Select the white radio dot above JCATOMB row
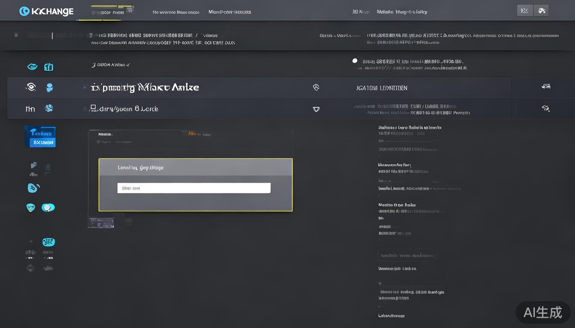The image size is (575, 328). (355, 61)
